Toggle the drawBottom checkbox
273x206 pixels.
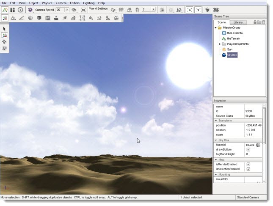(x=248, y=149)
